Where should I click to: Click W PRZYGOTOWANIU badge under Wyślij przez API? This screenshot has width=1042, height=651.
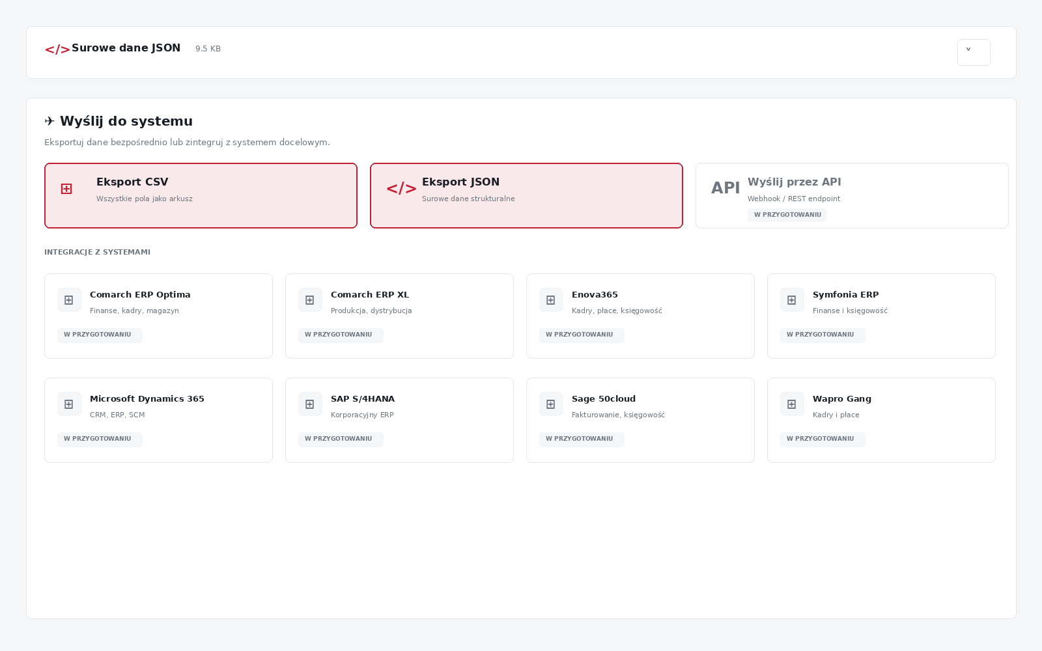(787, 215)
